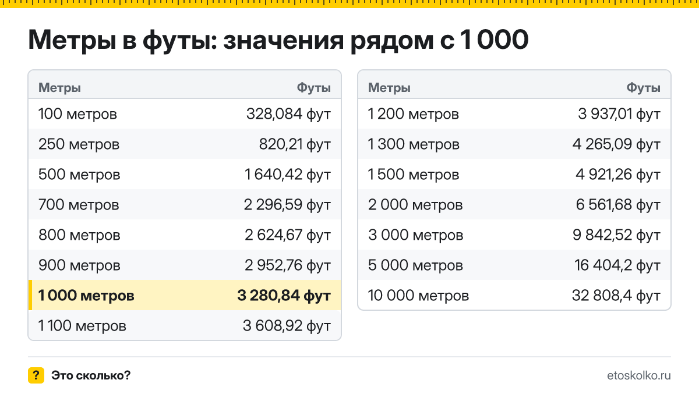This screenshot has width=699, height=394.
Task: Select the '900 метров' cell
Action: 79,265
